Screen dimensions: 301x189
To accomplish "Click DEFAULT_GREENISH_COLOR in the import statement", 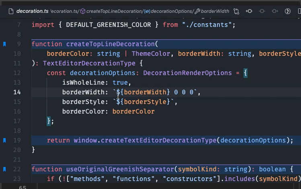I will pos(109,25).
